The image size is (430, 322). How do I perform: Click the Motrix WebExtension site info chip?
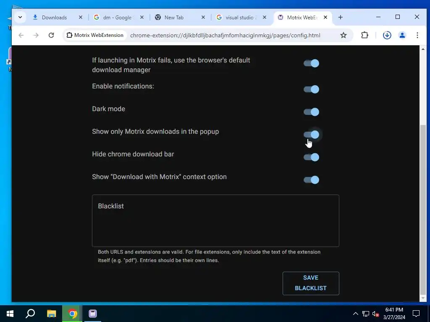point(95,35)
